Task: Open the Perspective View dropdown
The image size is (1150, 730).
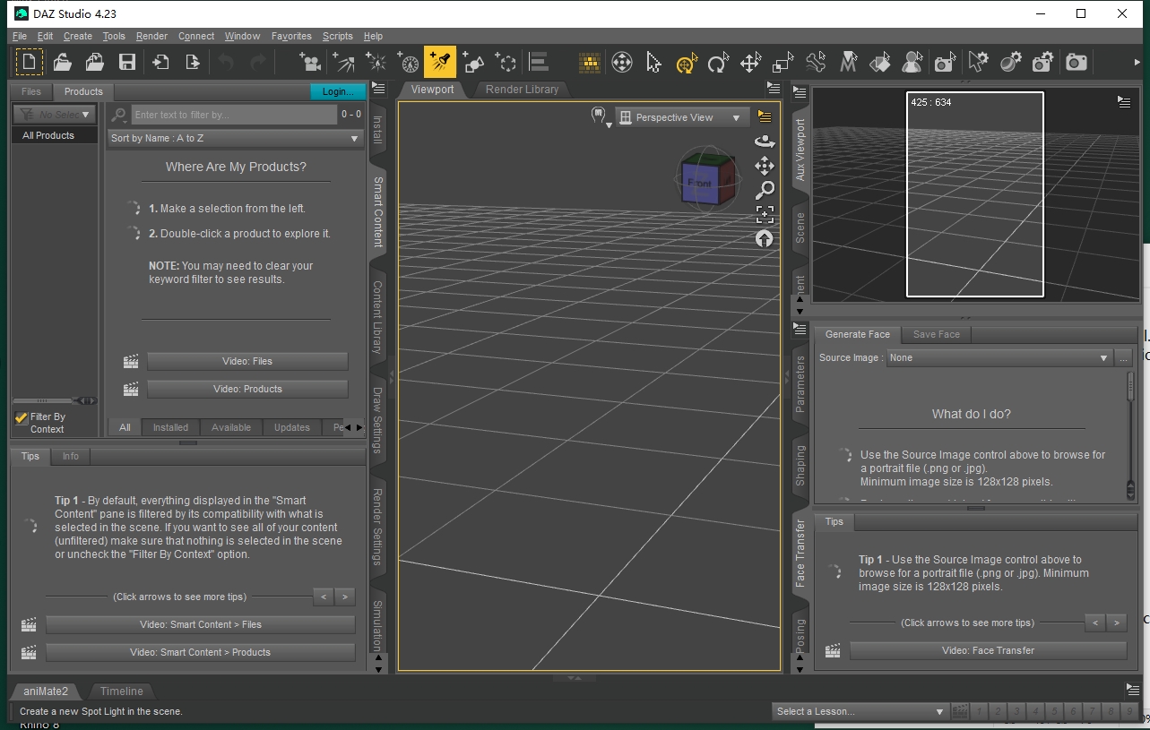Action: 681,116
